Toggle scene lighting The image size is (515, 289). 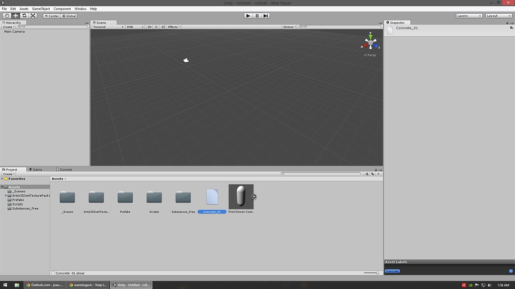tap(155, 27)
